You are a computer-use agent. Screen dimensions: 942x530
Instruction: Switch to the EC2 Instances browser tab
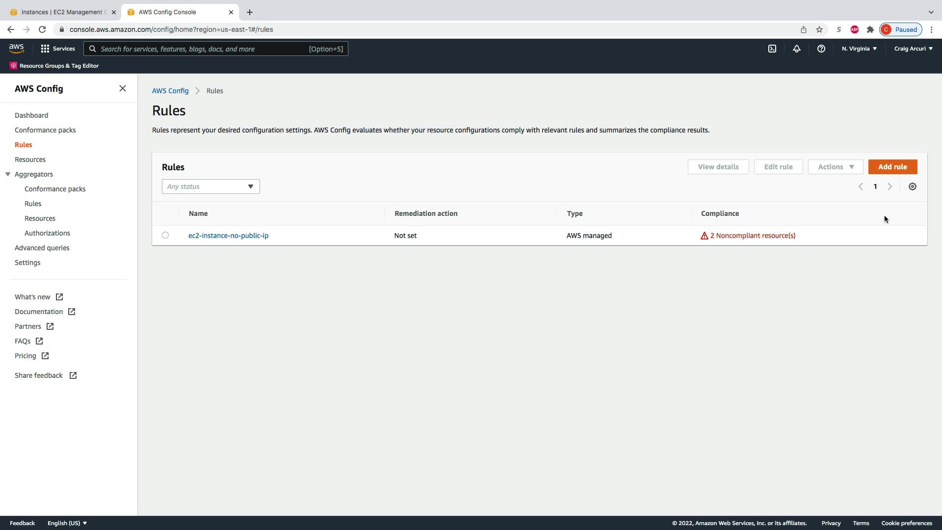pyautogui.click(x=61, y=12)
